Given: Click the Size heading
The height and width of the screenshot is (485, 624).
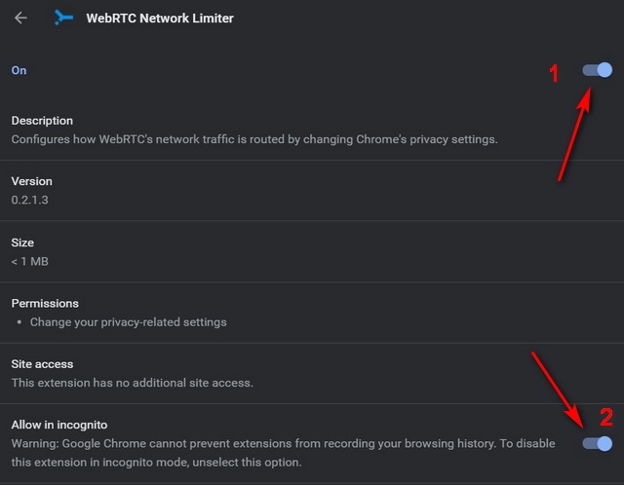Looking at the screenshot, I should (22, 242).
